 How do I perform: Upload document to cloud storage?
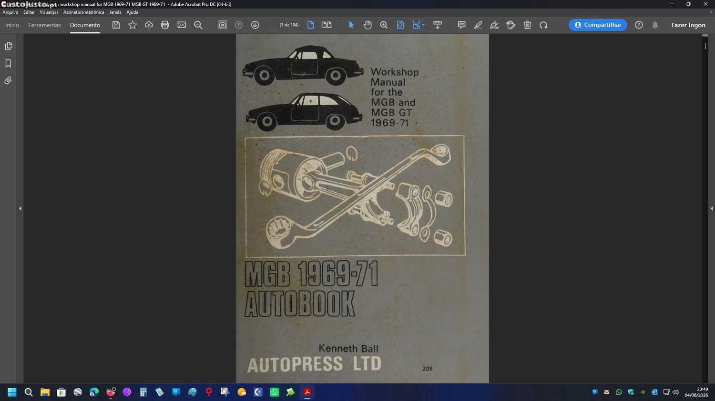click(x=149, y=25)
